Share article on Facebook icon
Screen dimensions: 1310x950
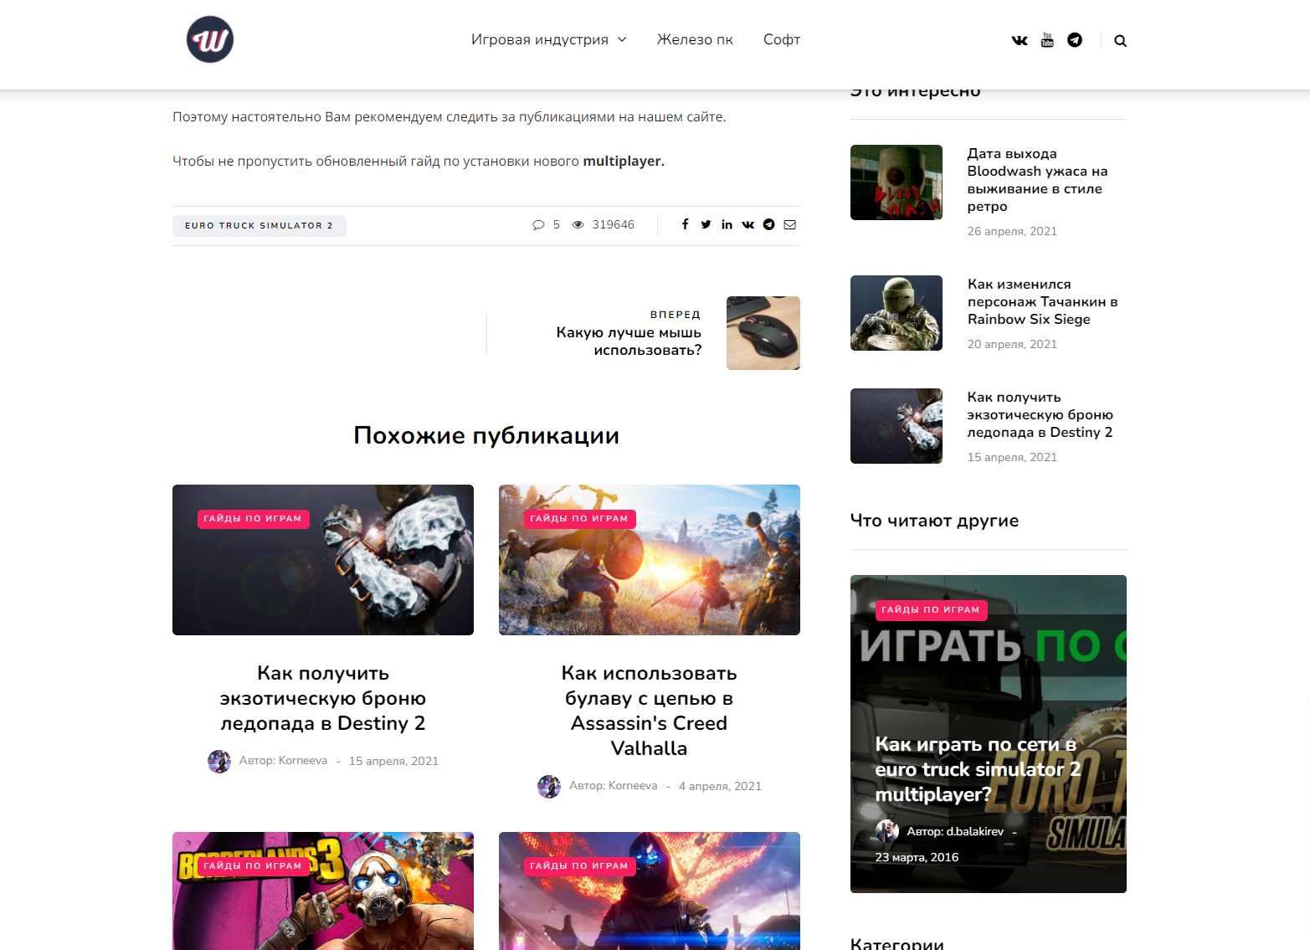685,224
